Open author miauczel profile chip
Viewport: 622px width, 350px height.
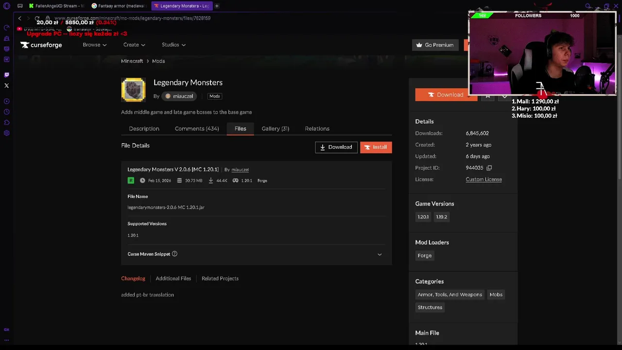[179, 96]
